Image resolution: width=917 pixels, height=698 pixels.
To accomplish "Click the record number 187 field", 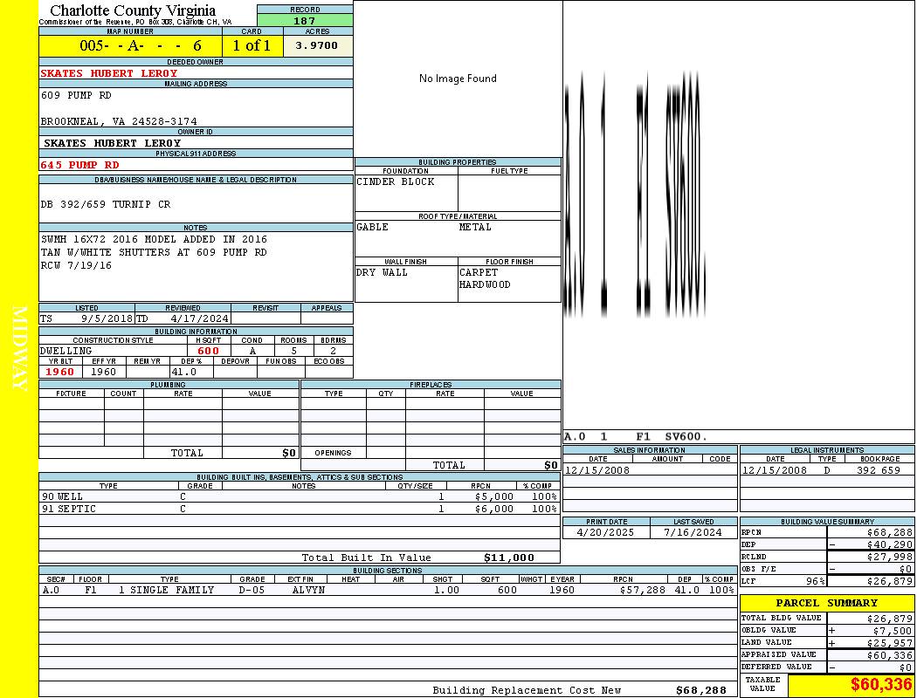I will coord(305,21).
